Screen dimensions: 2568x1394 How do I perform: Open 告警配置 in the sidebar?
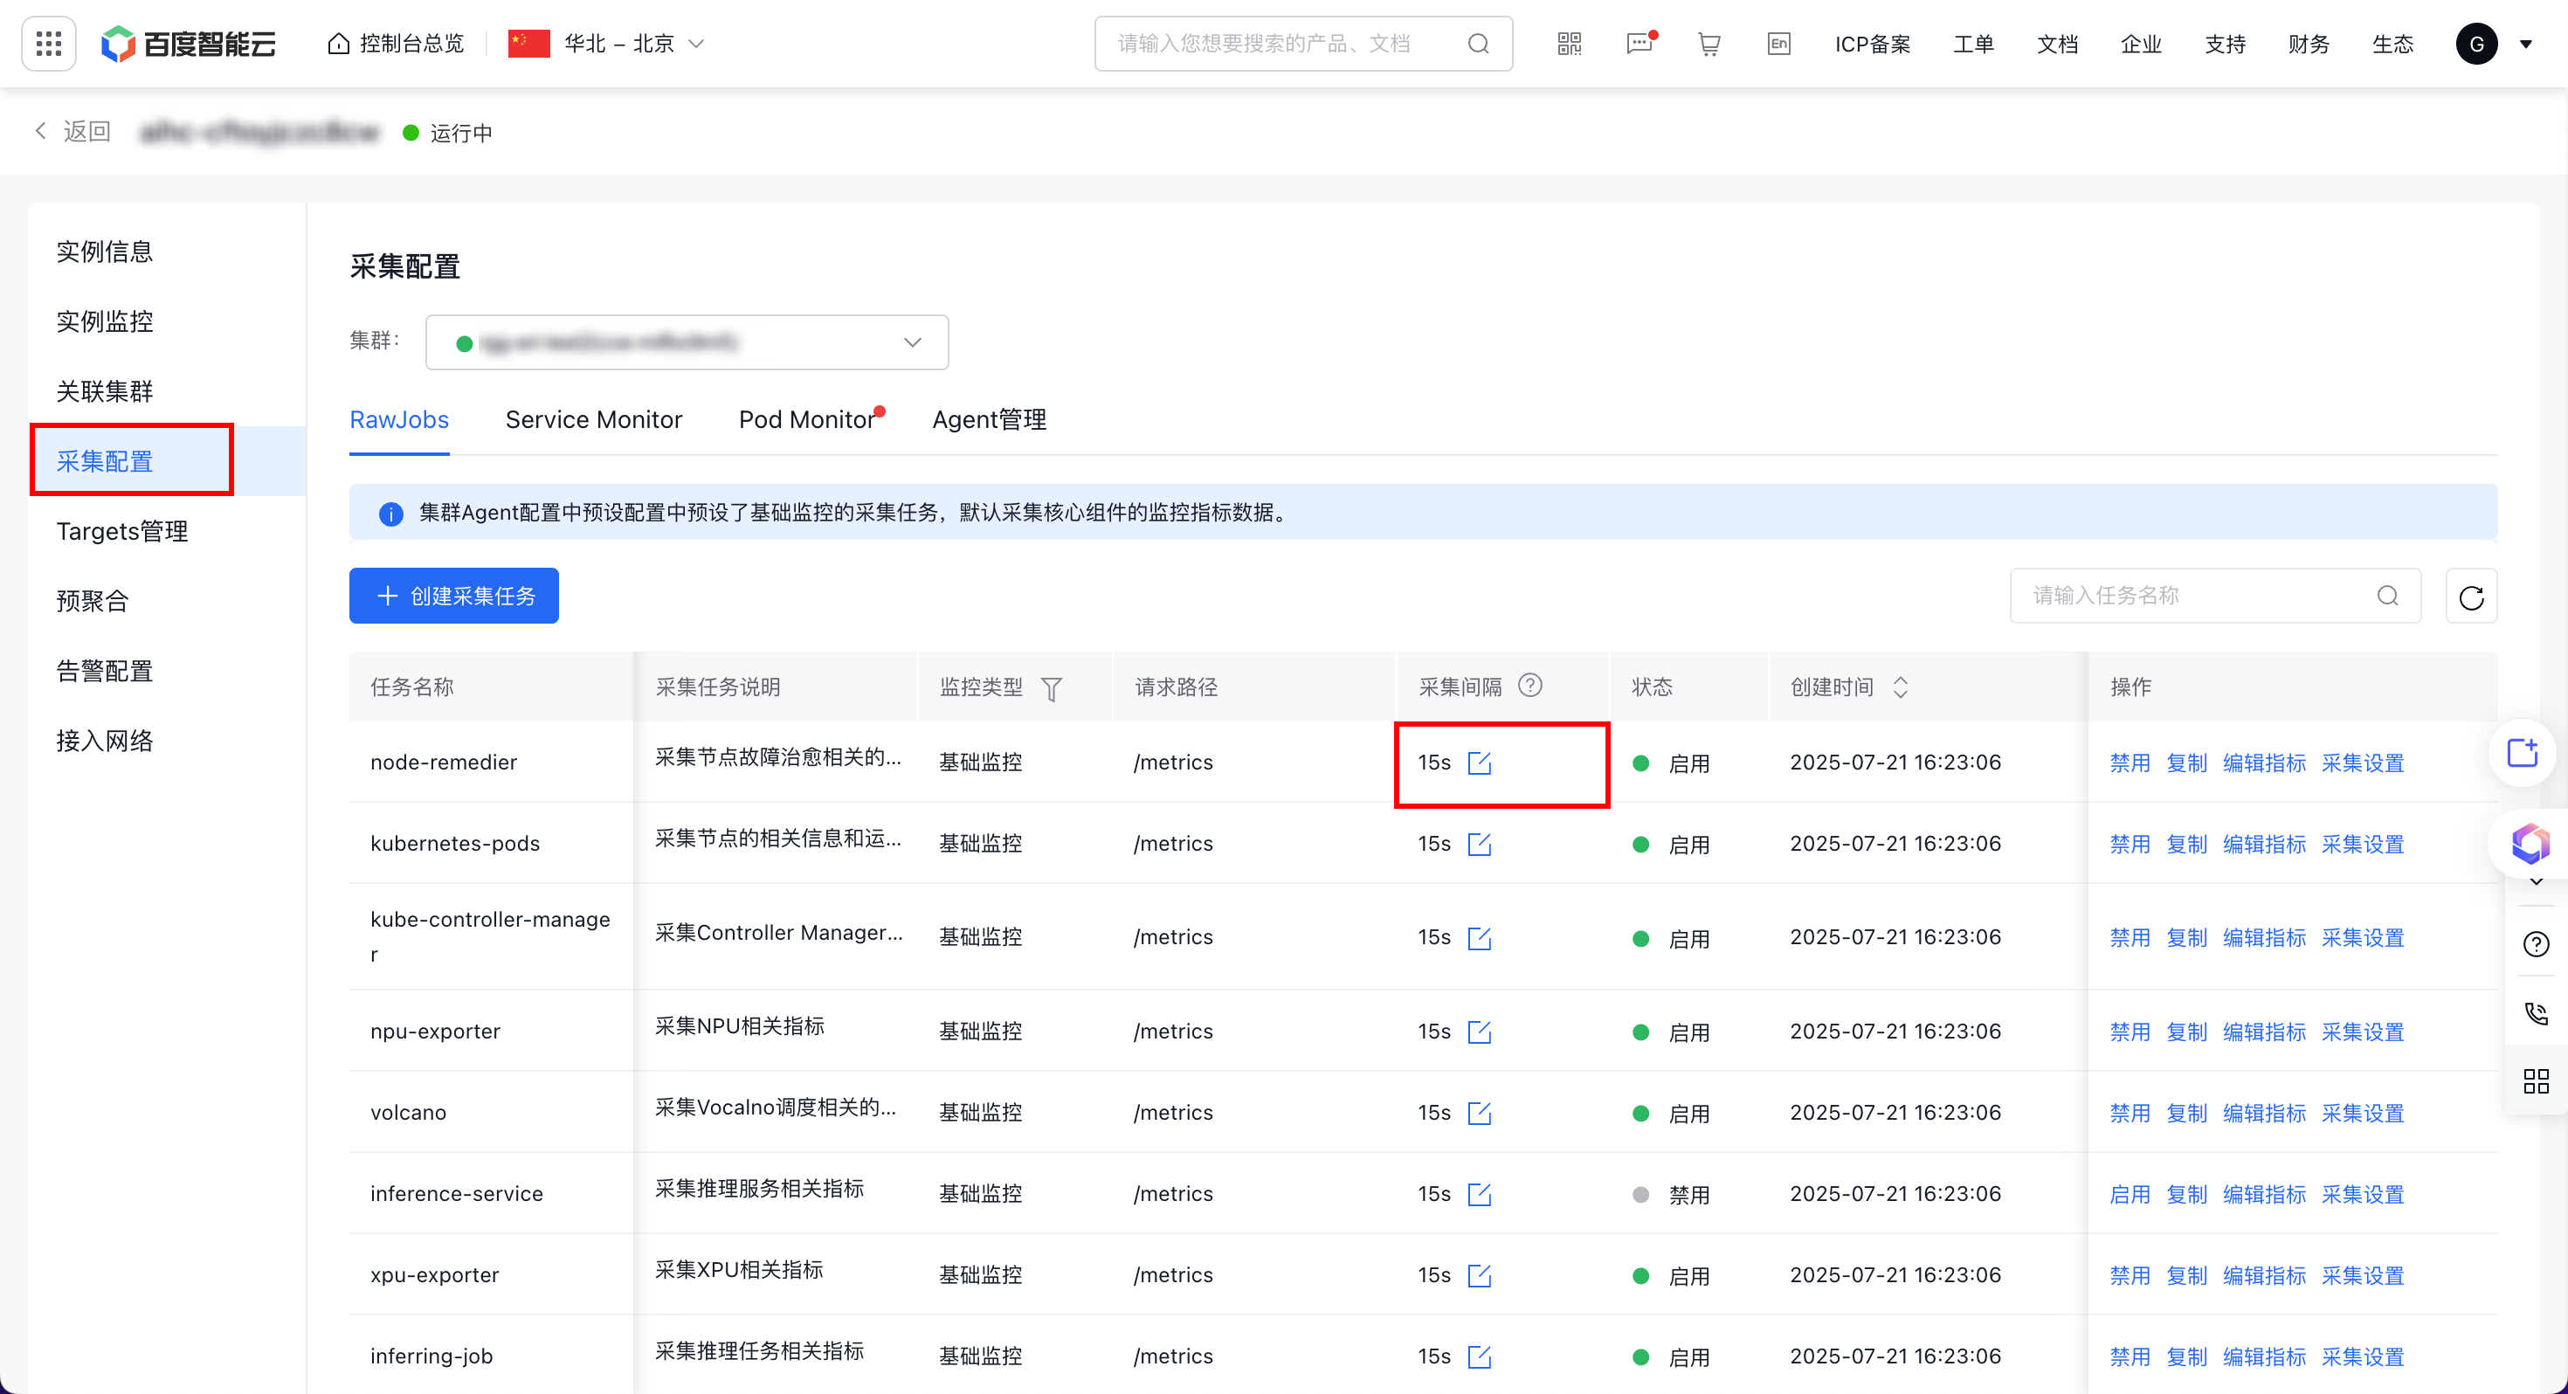point(105,671)
